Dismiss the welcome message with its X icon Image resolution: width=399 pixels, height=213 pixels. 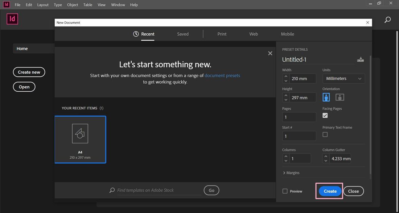270,53
